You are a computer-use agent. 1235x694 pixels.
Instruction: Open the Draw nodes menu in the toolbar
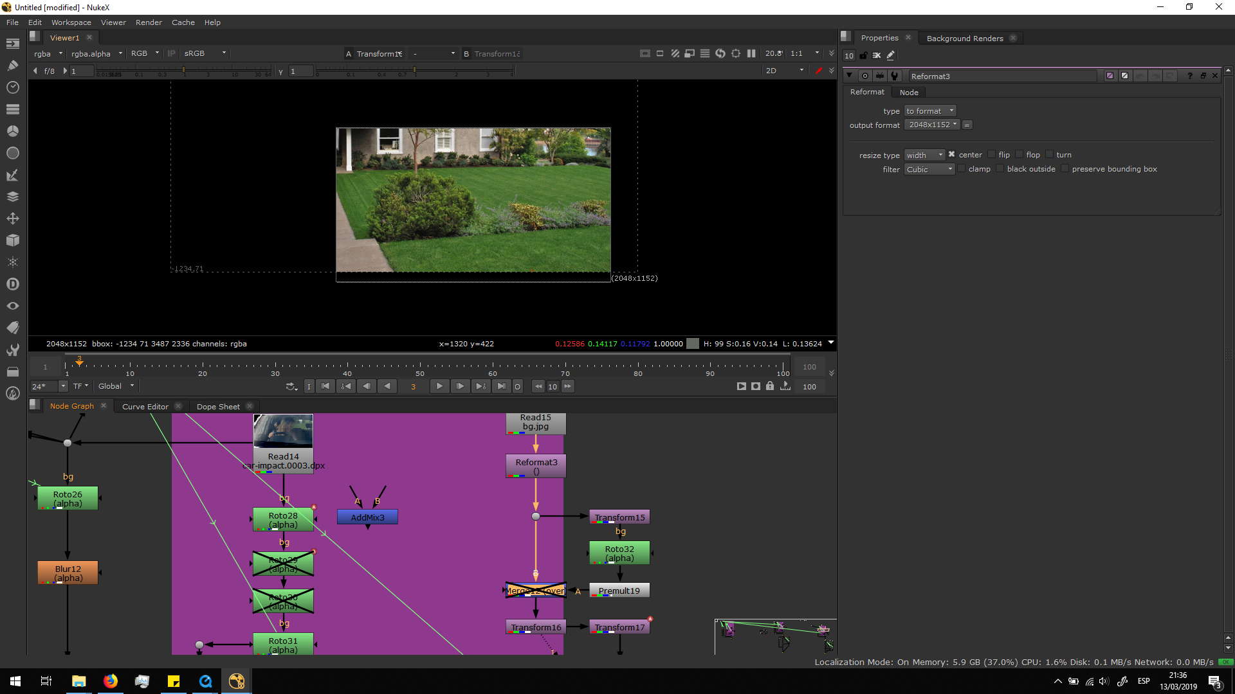point(12,66)
